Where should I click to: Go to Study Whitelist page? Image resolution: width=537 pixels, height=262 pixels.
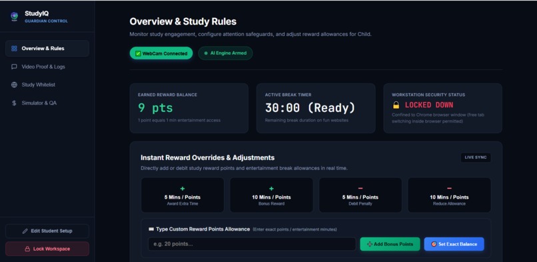click(x=47, y=85)
